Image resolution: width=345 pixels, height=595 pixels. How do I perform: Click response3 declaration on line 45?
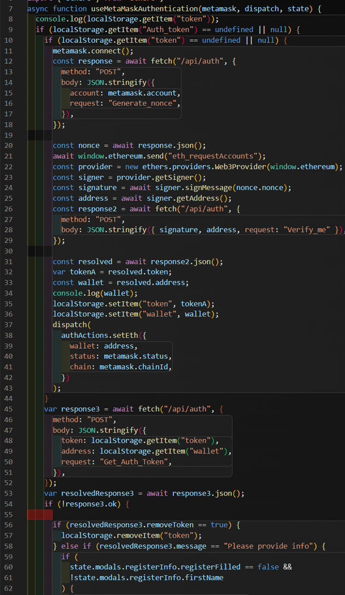click(x=80, y=409)
